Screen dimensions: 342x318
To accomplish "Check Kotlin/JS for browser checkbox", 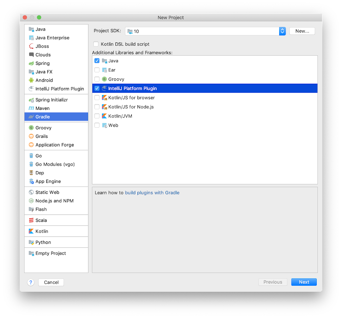I will pos(97,97).
